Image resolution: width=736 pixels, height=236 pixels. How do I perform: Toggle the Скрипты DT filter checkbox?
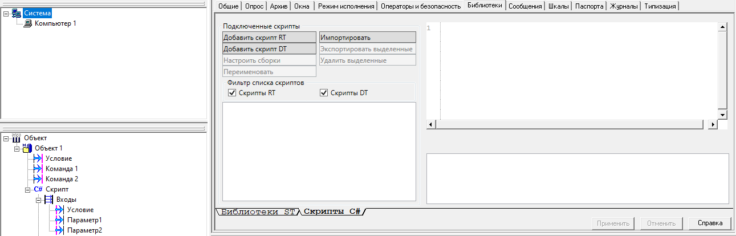coord(324,93)
